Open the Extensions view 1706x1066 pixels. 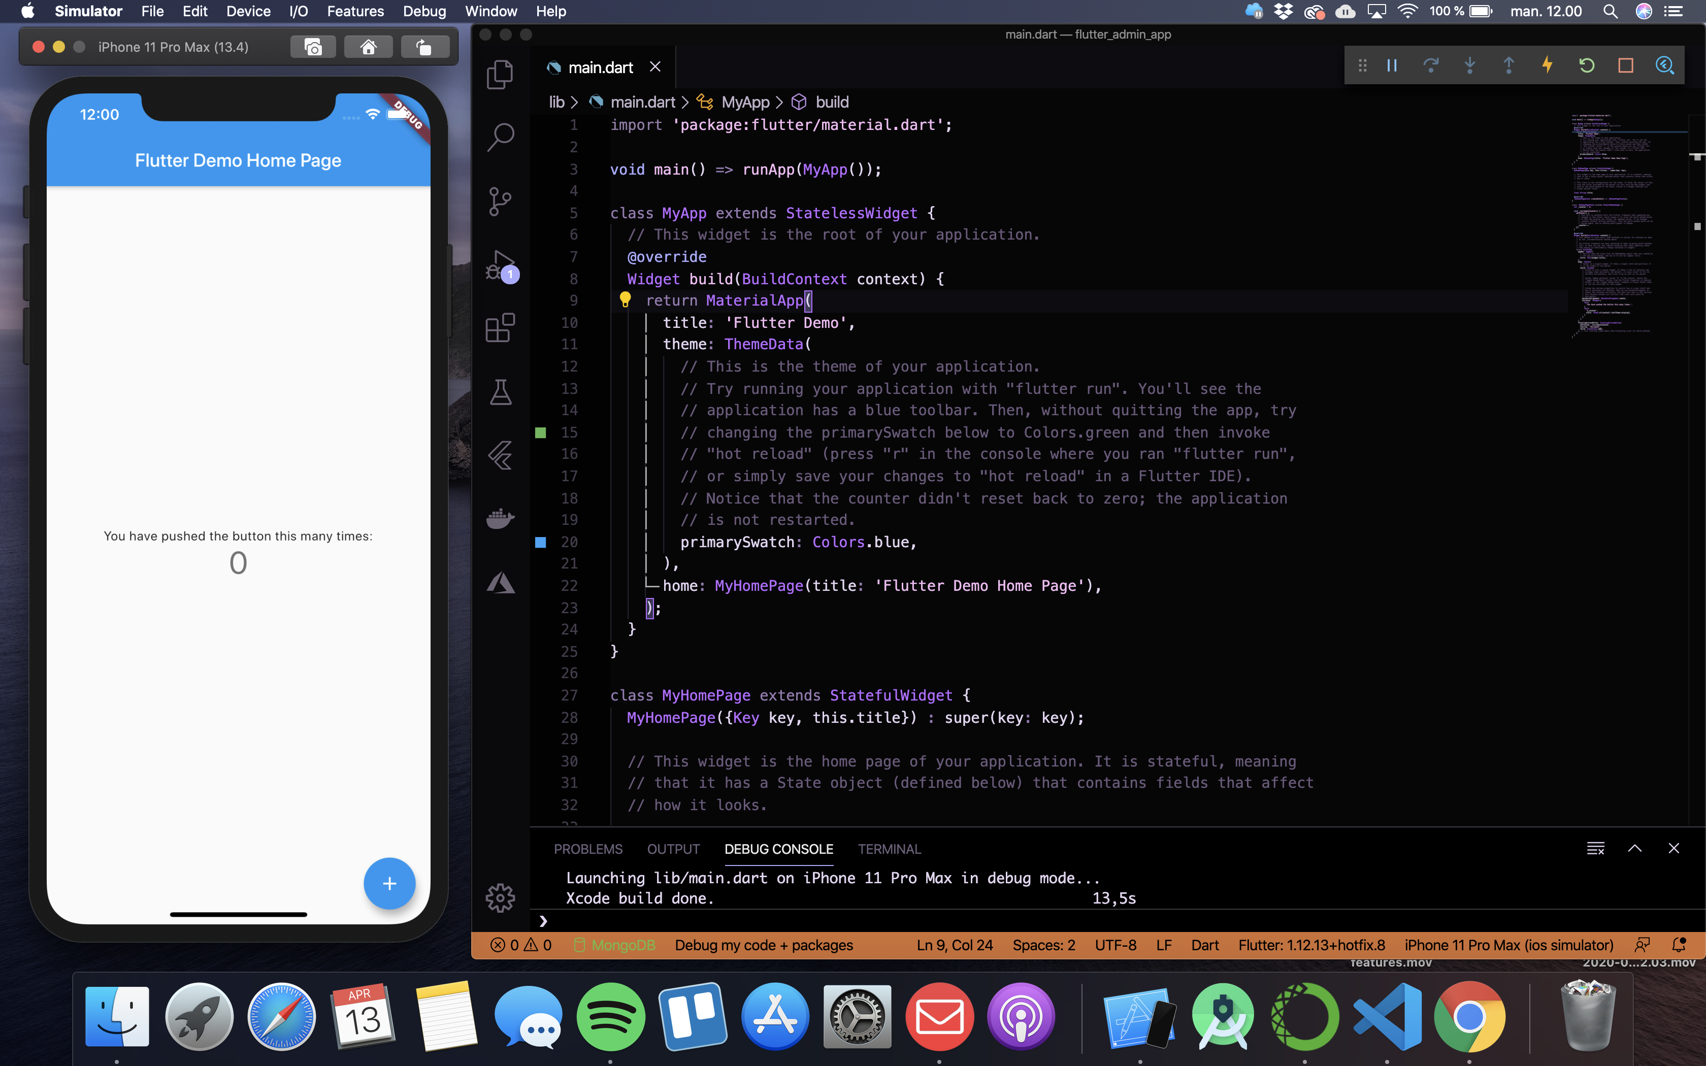pos(500,328)
